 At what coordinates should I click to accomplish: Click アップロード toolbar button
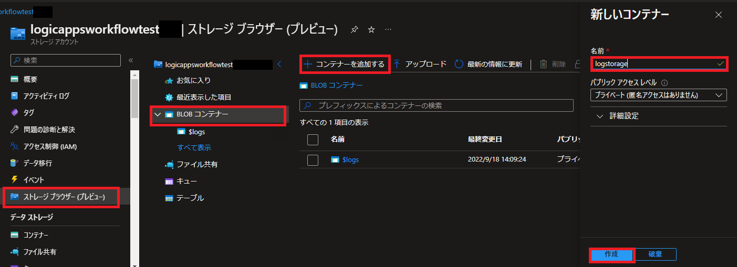pos(420,65)
